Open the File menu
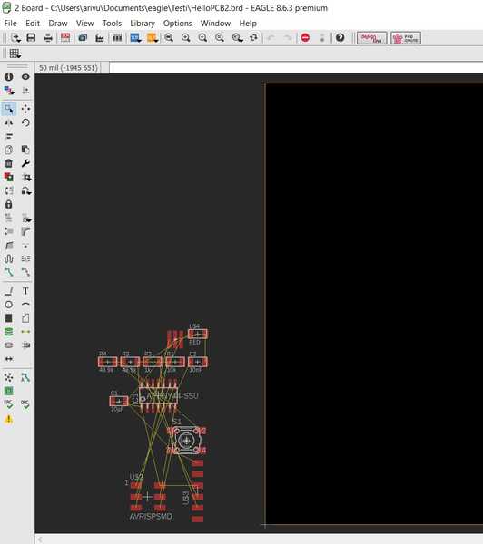The image size is (483, 544). [10, 24]
